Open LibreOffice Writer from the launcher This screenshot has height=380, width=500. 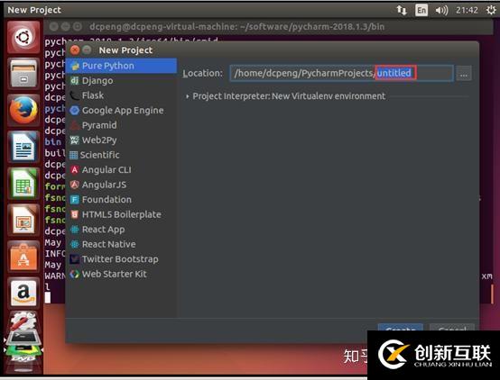click(23, 147)
